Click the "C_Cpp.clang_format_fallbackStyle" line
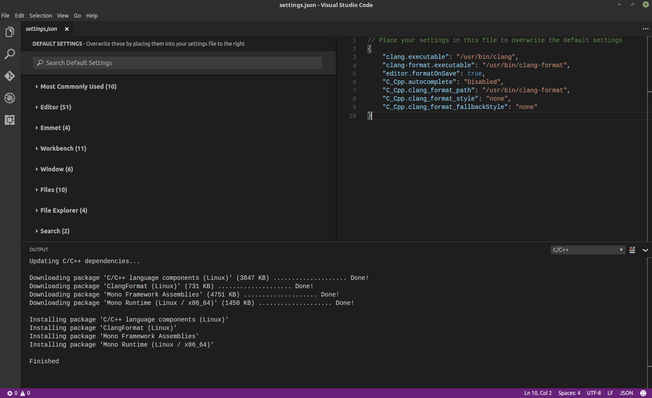 [x=460, y=107]
